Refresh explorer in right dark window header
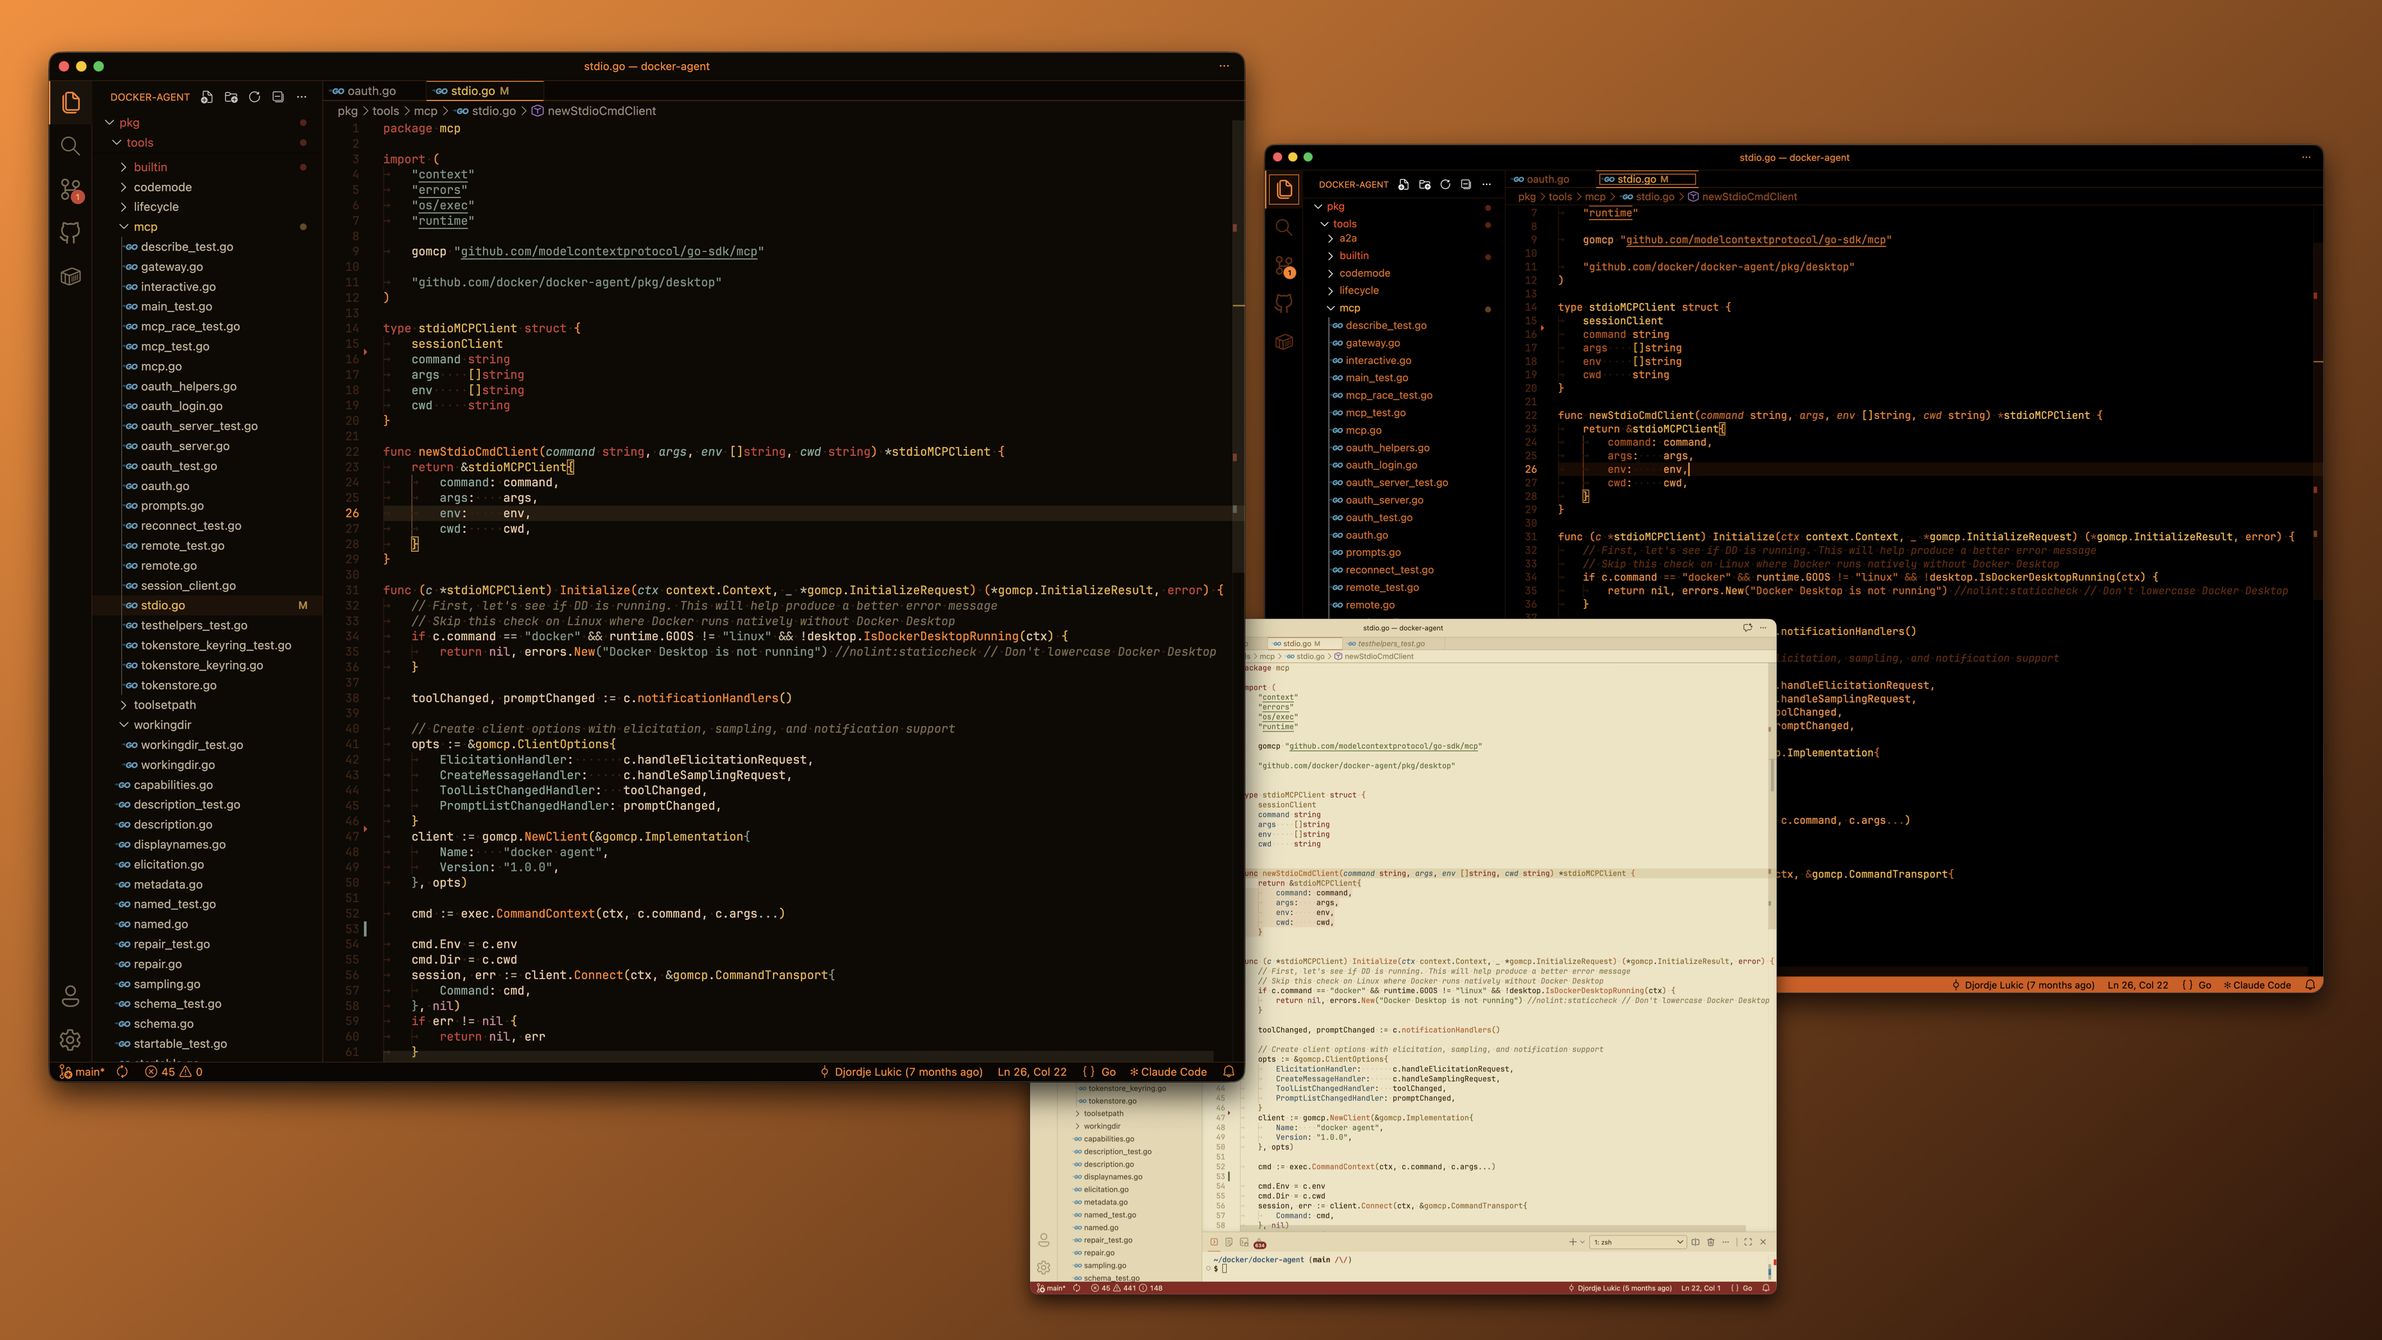 point(1445,184)
